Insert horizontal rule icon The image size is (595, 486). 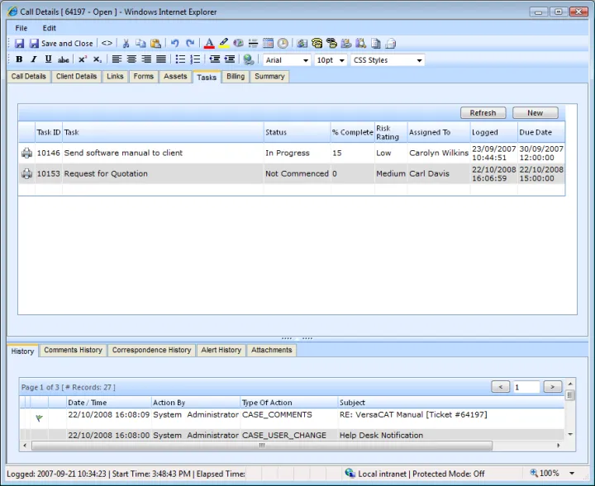[253, 44]
